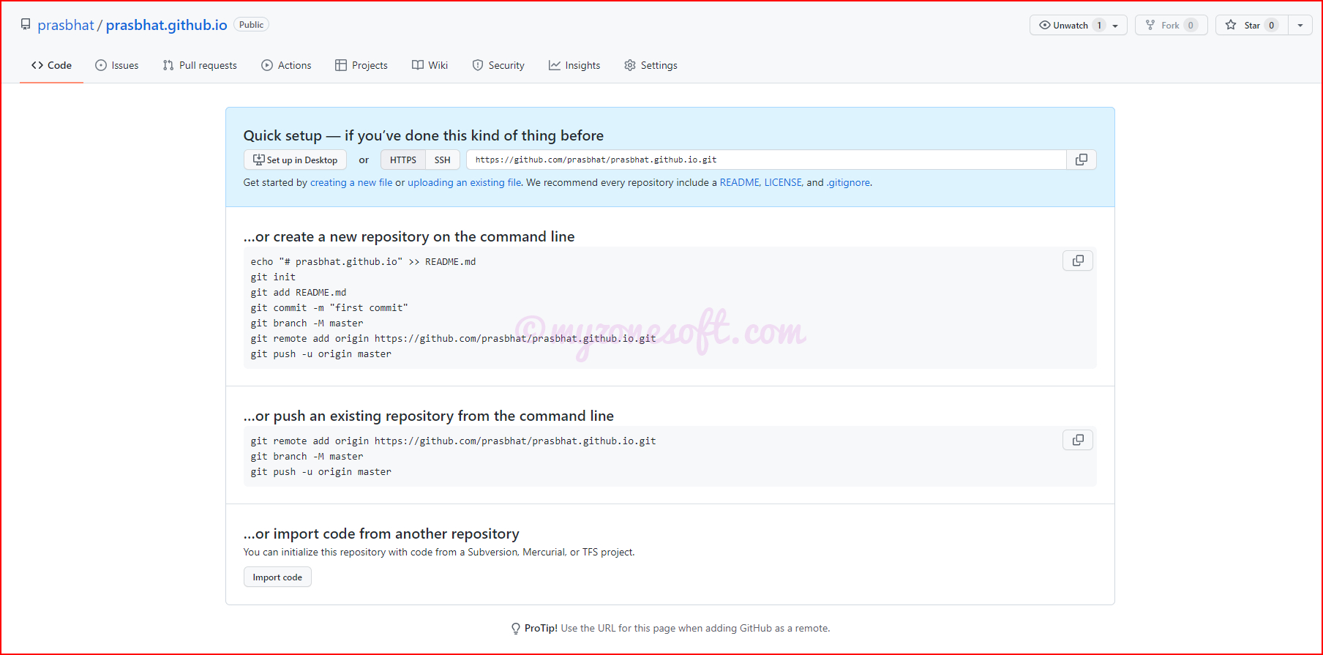The width and height of the screenshot is (1323, 655).
Task: Click the .gitignore link
Action: point(848,182)
